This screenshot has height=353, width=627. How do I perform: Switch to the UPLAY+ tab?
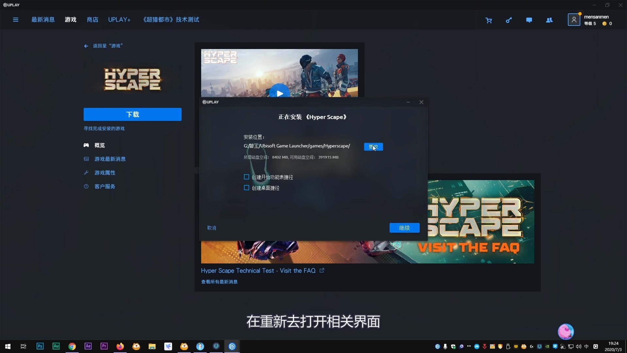[x=119, y=20]
